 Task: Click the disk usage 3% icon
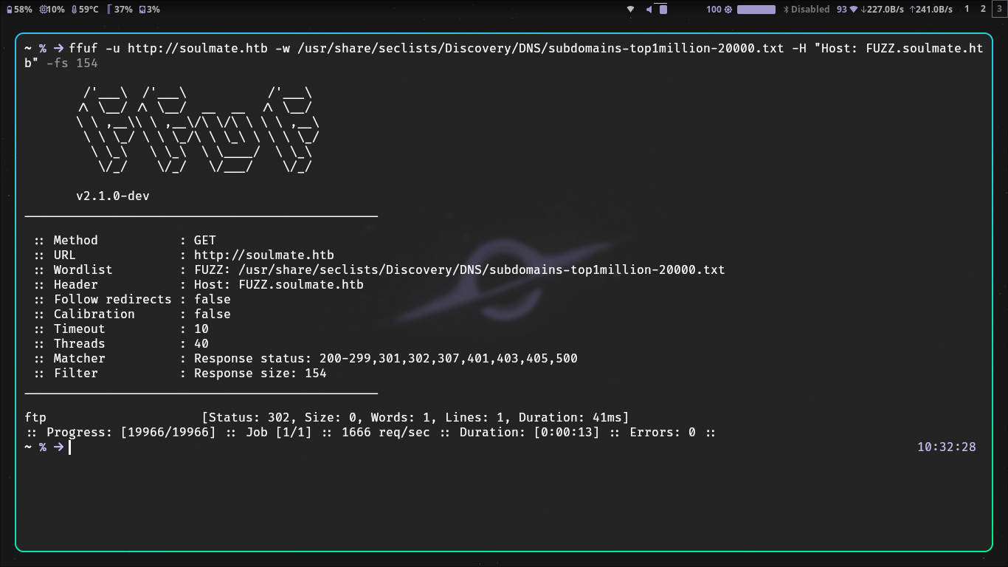point(141,10)
